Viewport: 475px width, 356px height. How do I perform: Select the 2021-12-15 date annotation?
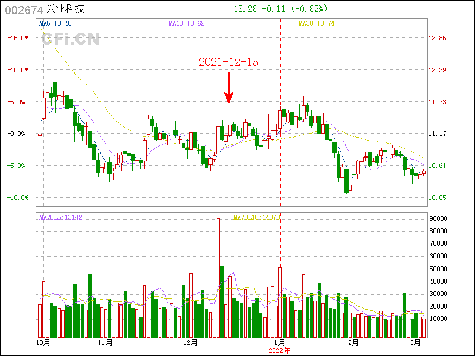(x=228, y=62)
